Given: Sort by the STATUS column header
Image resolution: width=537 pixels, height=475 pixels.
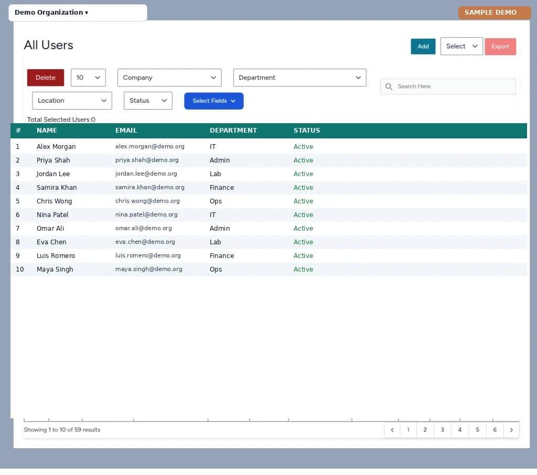Looking at the screenshot, I should click(x=306, y=131).
